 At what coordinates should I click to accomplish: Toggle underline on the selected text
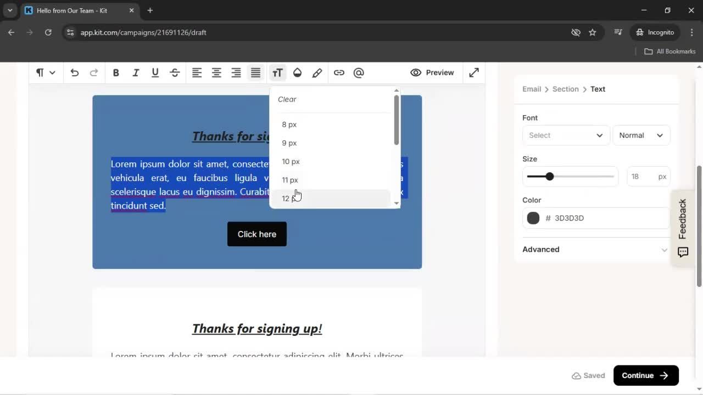pos(155,72)
